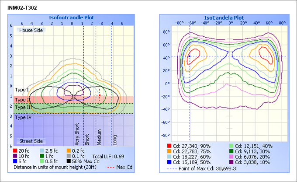Select the purple 10 fc legend swatch
Screen dimensions: 297x182
click(16, 156)
